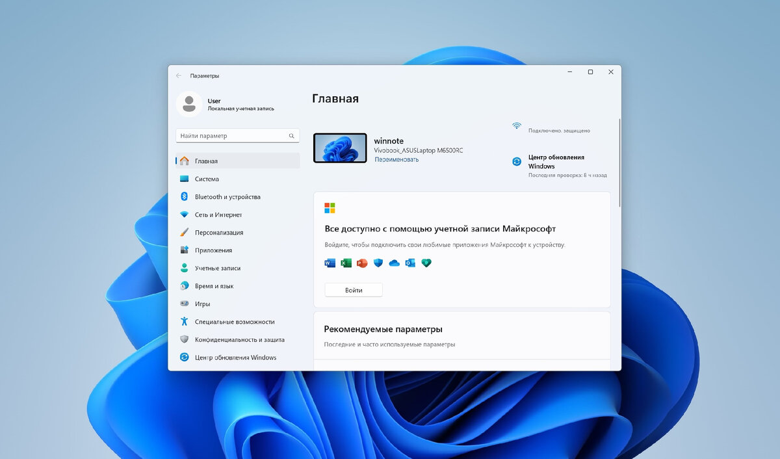Viewport: 780px width, 459px height.
Task: Click the Параметры window title text
Action: 205,75
